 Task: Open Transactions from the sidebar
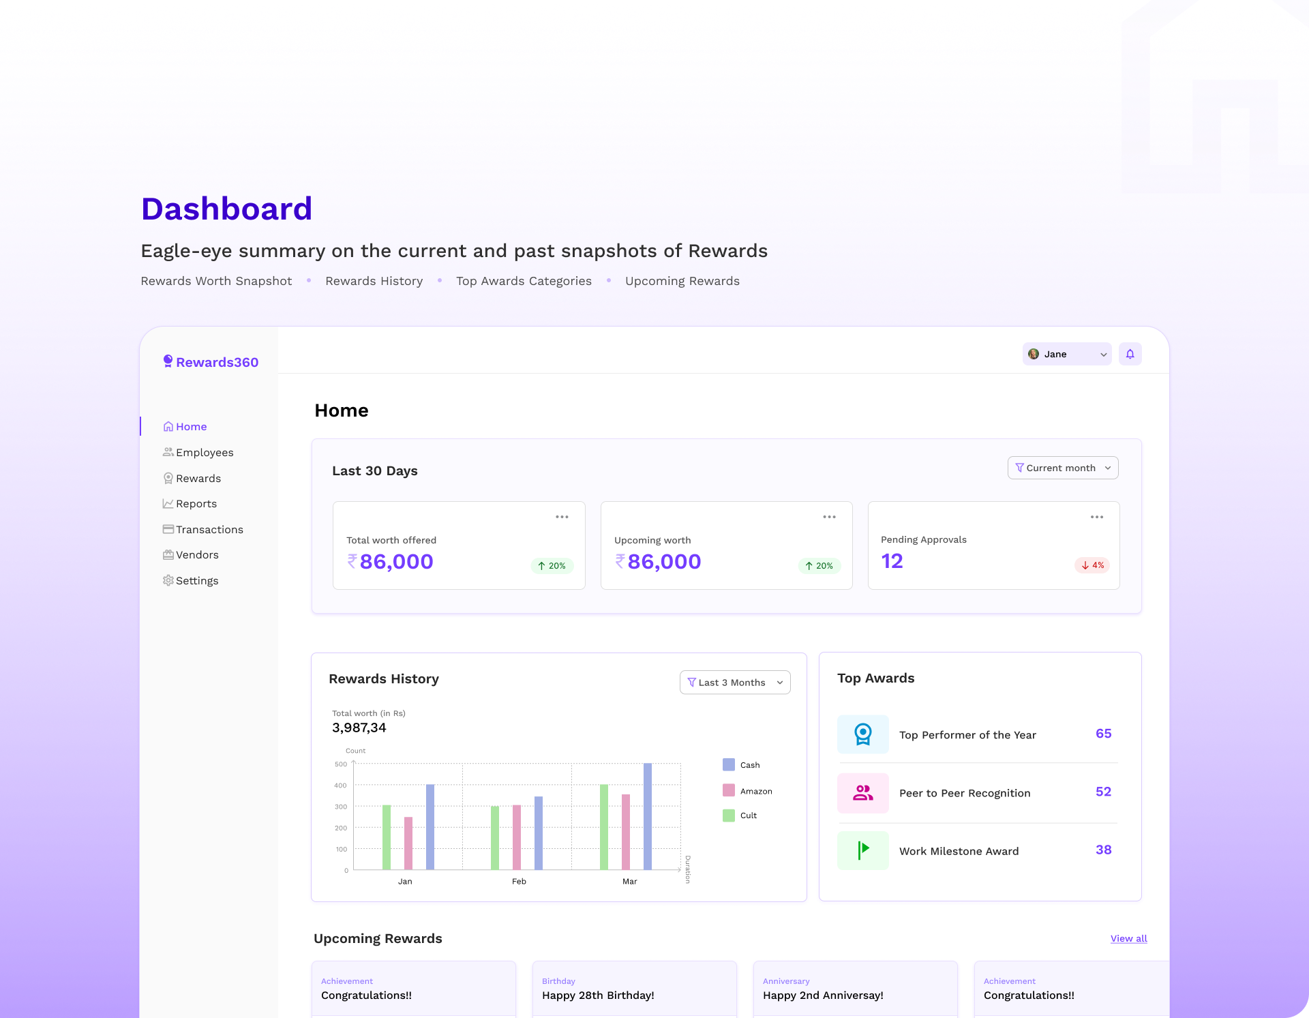(x=209, y=530)
